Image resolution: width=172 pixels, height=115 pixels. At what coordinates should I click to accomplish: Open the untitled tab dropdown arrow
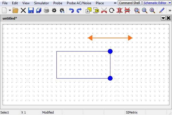(163, 18)
